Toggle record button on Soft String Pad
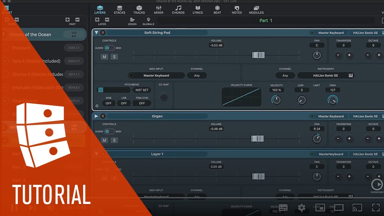Image resolution: width=384 pixels, height=216 pixels. tap(103, 33)
